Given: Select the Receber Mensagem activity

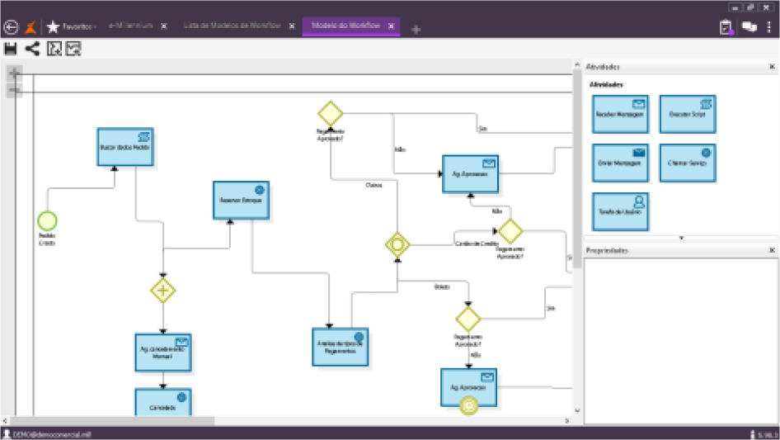Looking at the screenshot, I should click(620, 114).
